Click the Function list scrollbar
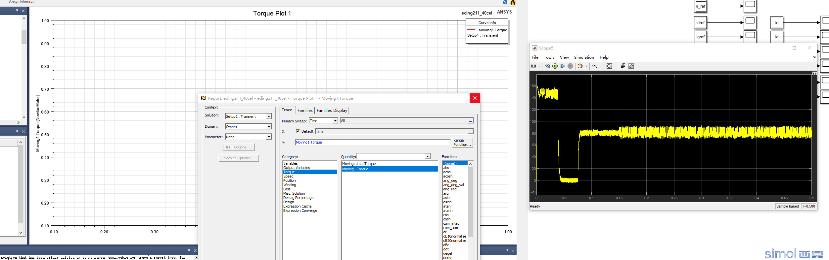829x260 pixels. [470, 202]
